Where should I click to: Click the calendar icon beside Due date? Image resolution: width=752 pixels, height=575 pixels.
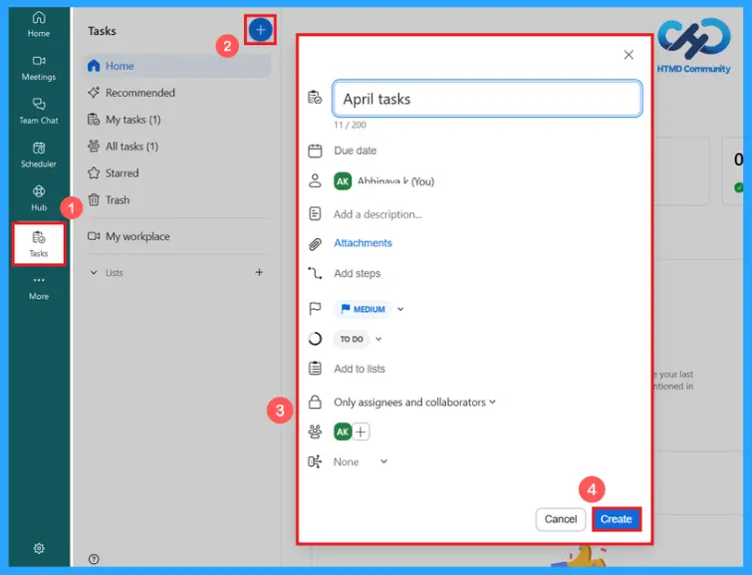pyautogui.click(x=315, y=150)
